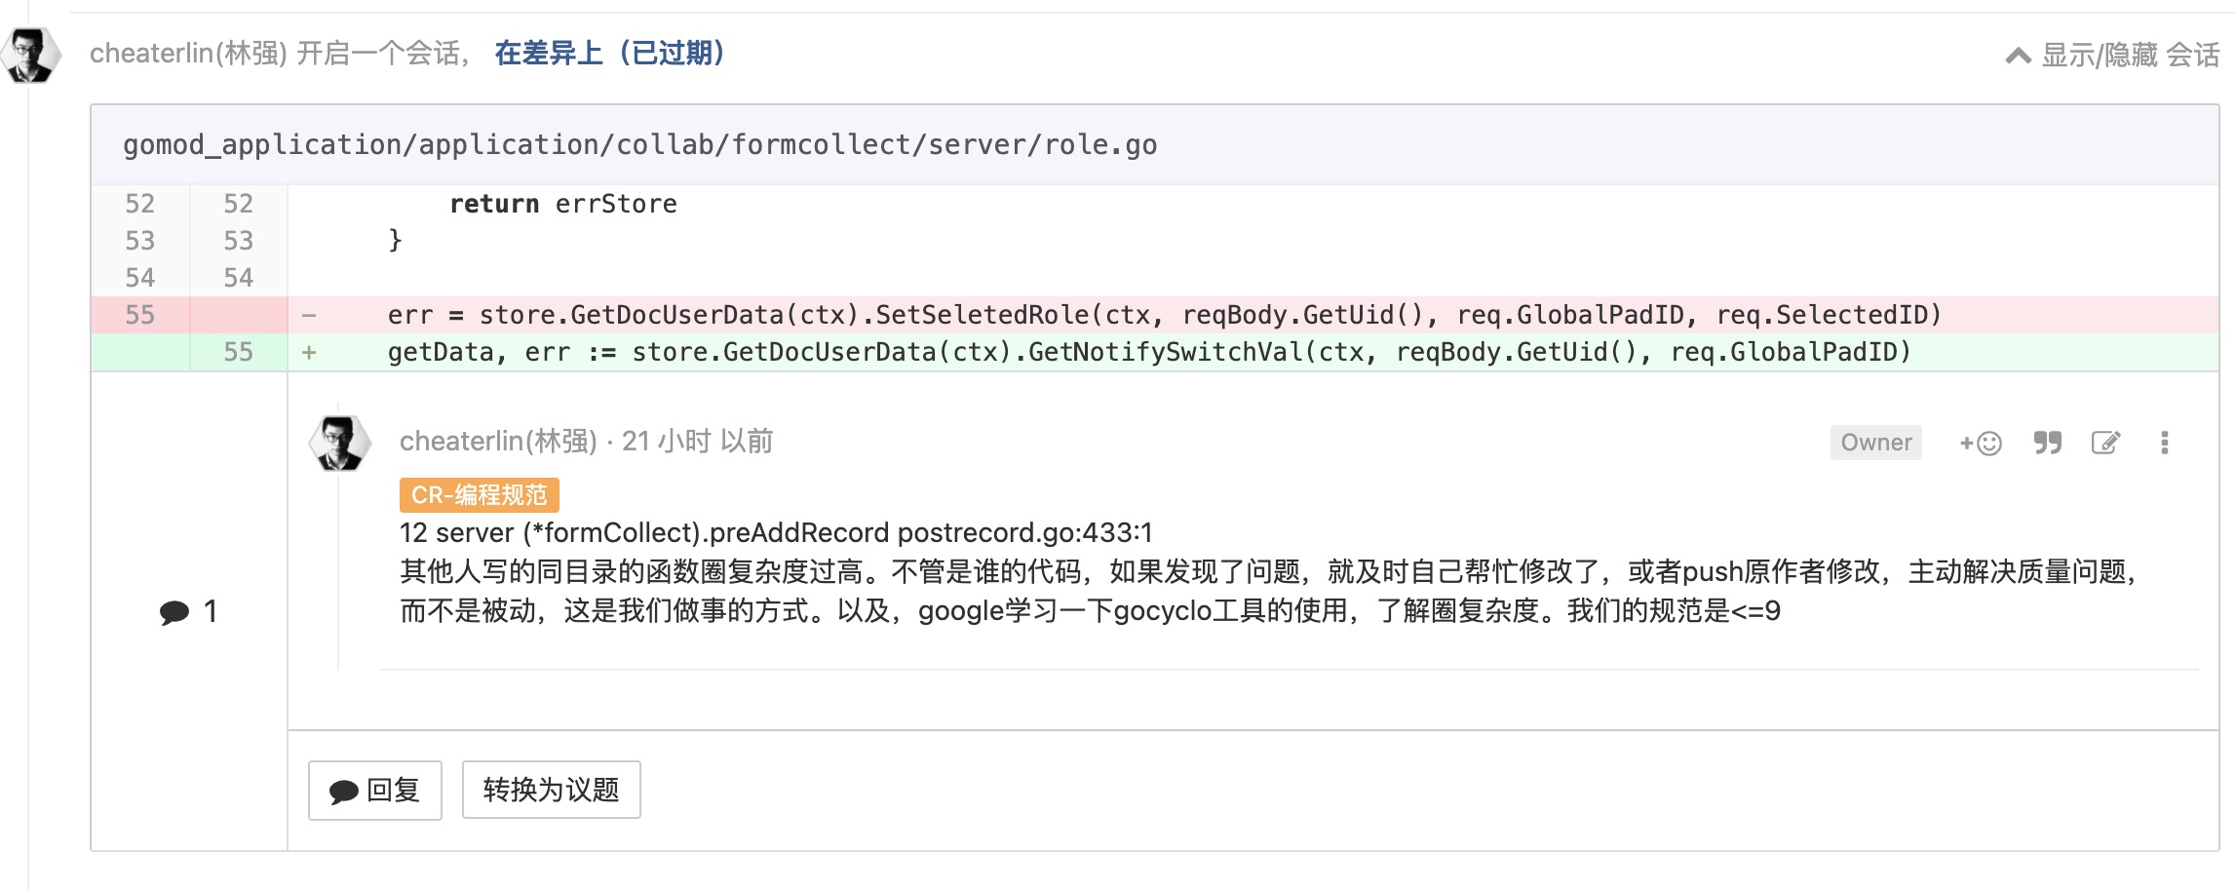Image resolution: width=2236 pixels, height=891 pixels.
Task: Quote the comment with quote icon
Action: pyautogui.click(x=2047, y=444)
